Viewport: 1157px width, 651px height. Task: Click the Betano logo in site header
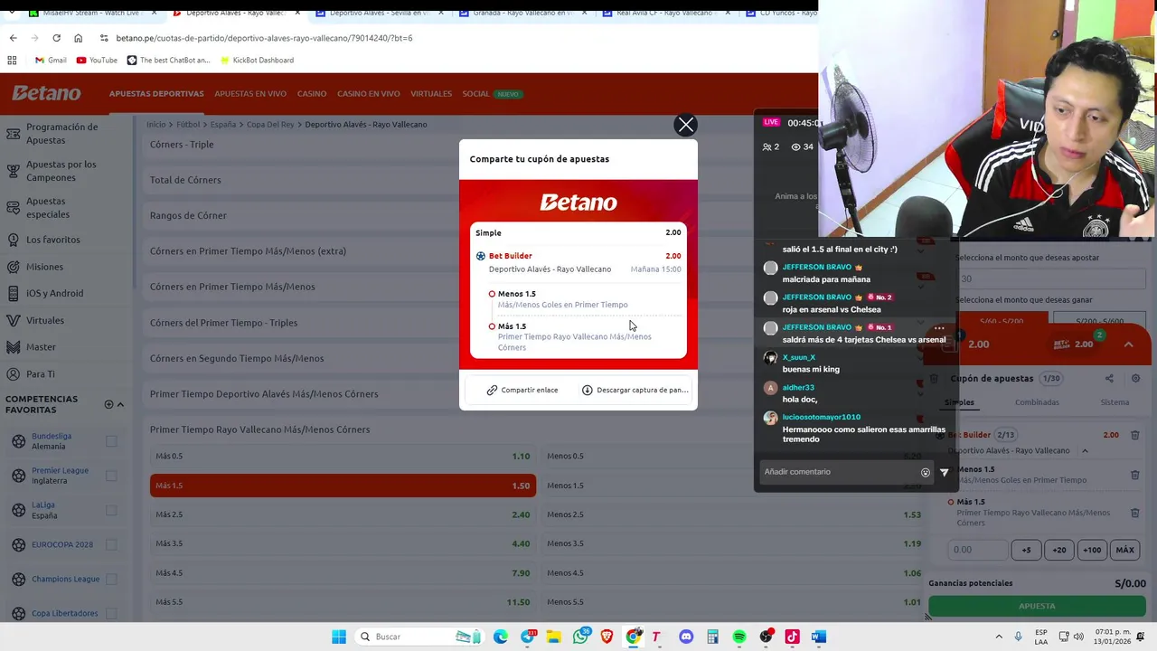coord(46,93)
